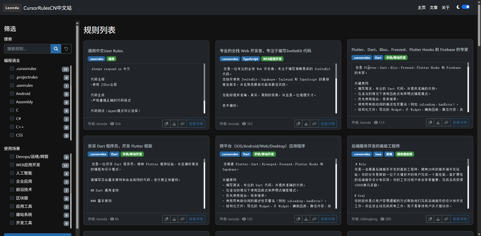
Task: Click the Leonda logo badge
Action: (x=12, y=8)
